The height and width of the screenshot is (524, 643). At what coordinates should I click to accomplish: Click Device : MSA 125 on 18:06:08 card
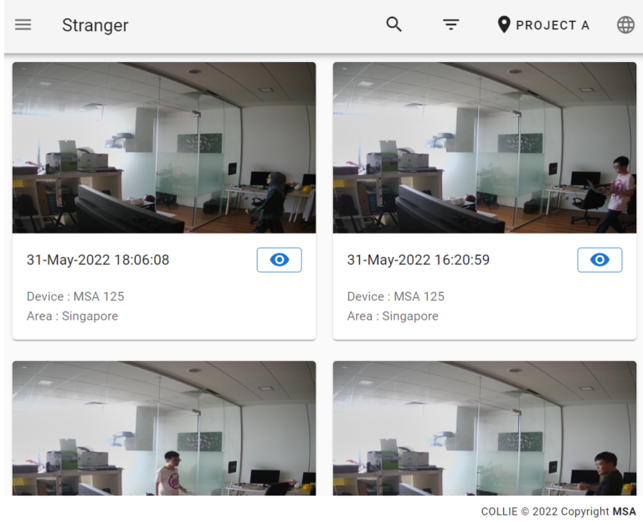coord(75,296)
